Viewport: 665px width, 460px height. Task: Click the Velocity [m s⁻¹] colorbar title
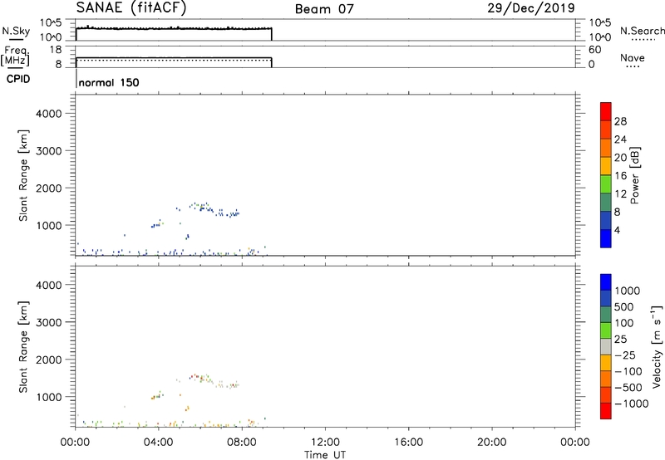pyautogui.click(x=657, y=346)
